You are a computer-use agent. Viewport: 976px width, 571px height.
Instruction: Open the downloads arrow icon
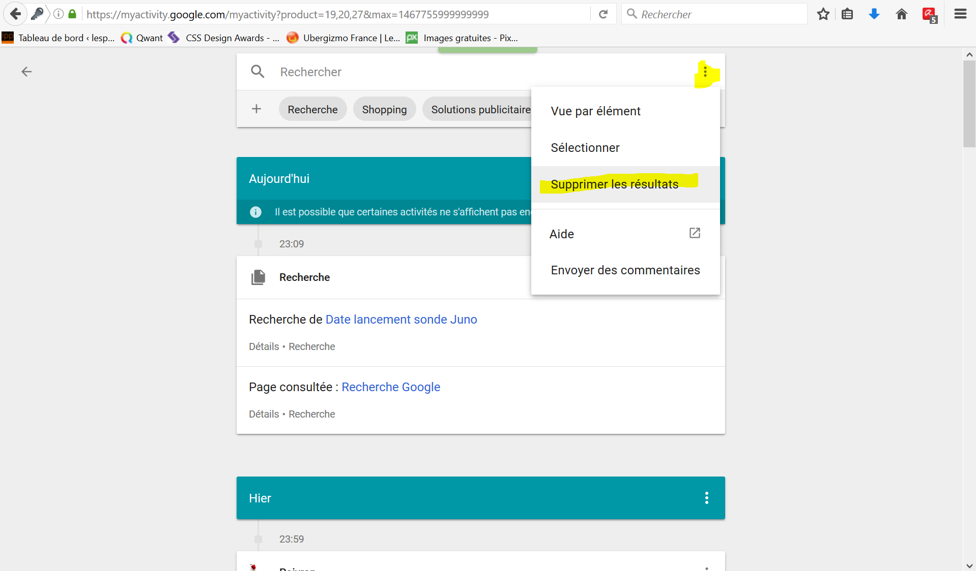(874, 14)
